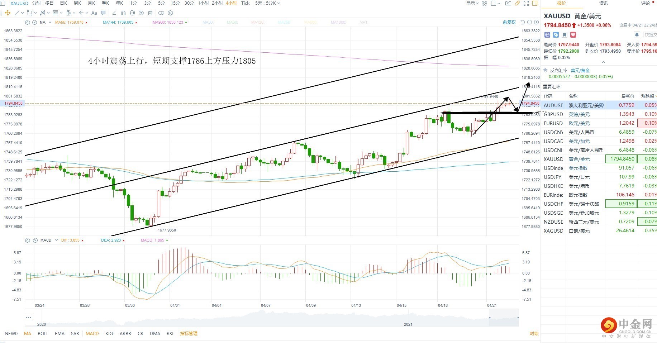This screenshot has height=343, width=657.
Task: Zoom in chart with plus icon
Action: tap(536, 22)
